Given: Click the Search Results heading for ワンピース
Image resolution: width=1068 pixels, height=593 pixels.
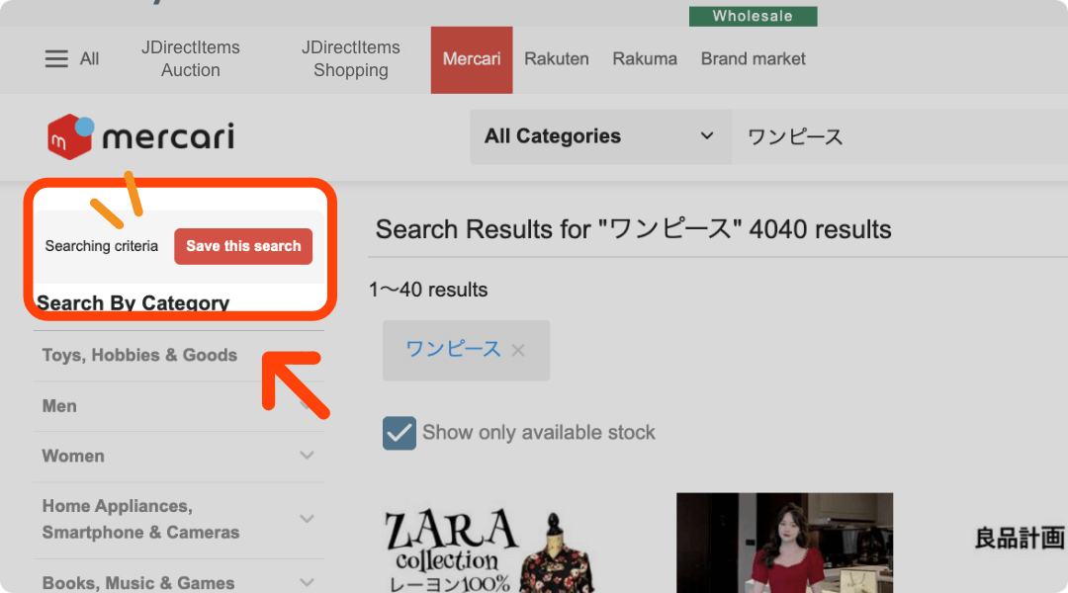Looking at the screenshot, I should click(x=634, y=230).
